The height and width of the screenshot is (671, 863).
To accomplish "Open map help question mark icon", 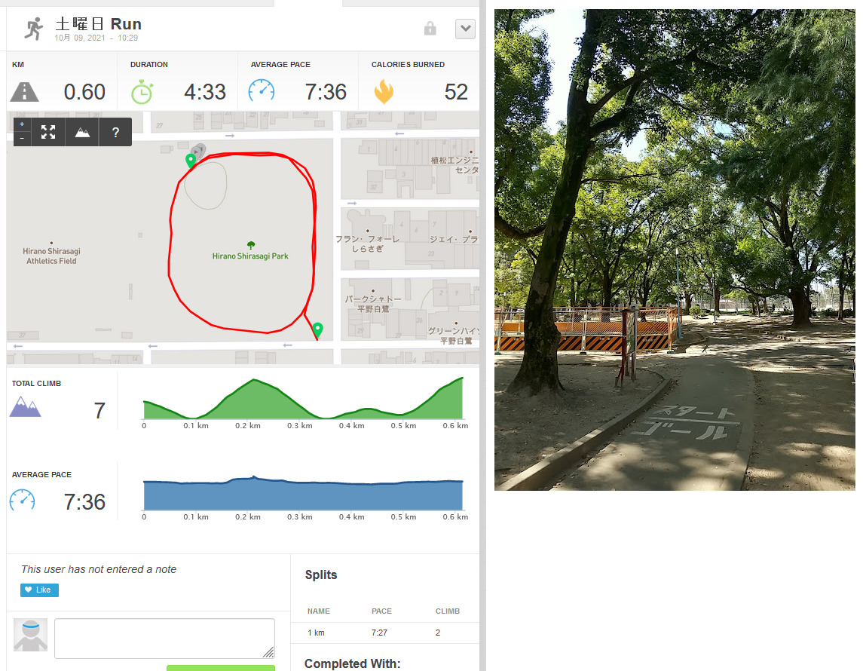I will [115, 132].
